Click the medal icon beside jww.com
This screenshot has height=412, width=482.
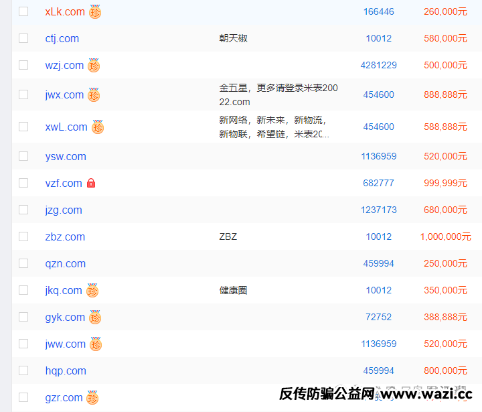tap(96, 344)
